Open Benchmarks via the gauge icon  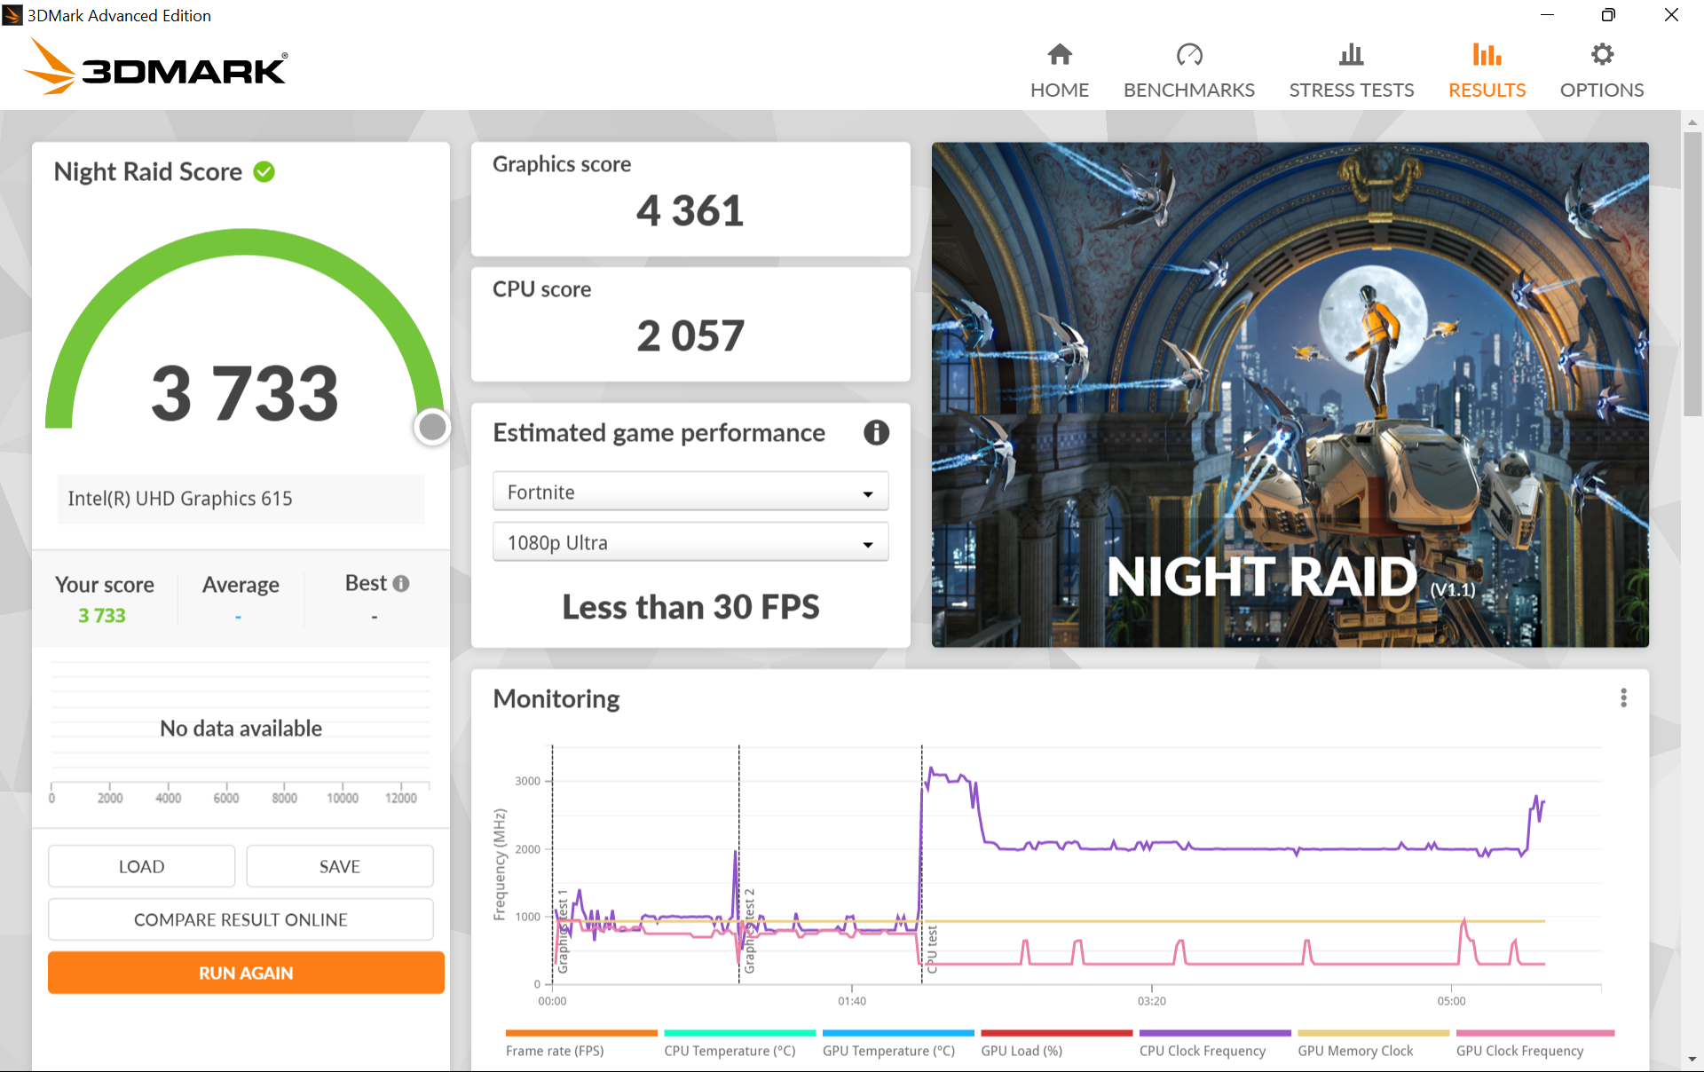[1188, 55]
